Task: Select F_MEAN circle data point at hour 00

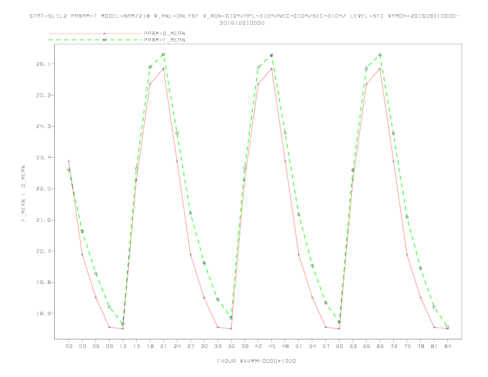Action: [x=69, y=169]
